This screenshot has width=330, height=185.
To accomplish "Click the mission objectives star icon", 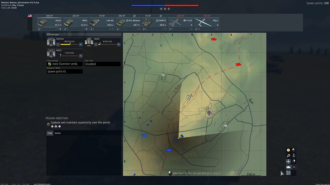I will click(48, 124).
